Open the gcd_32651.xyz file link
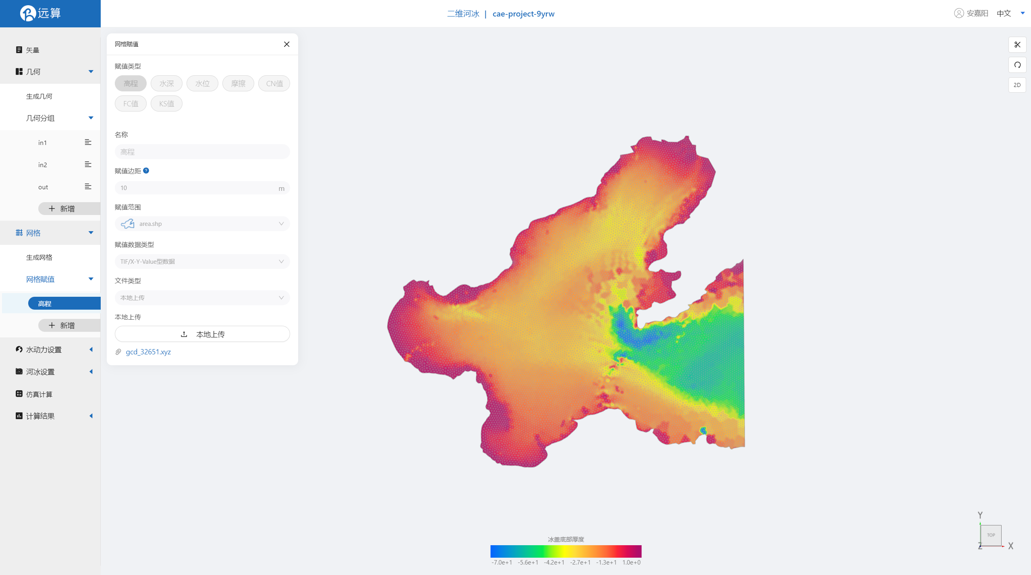This screenshot has width=1031, height=575. point(148,352)
